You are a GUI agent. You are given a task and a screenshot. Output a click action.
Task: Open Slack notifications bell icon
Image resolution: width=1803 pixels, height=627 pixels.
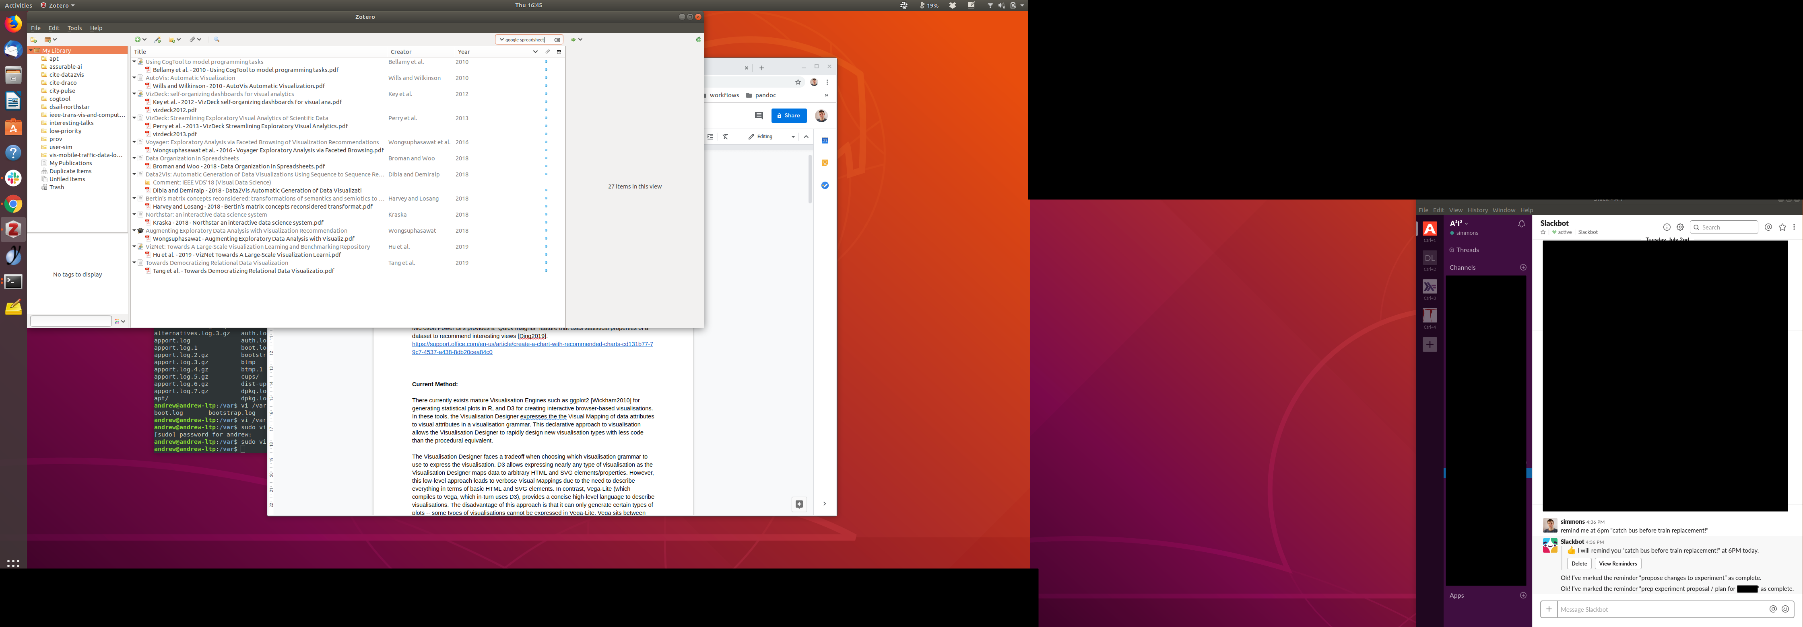click(1521, 224)
